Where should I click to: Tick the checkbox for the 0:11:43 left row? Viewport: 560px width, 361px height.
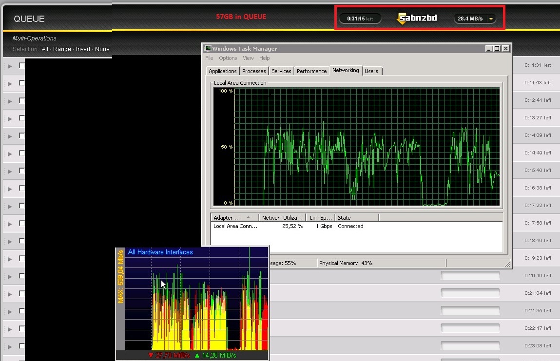22,83
